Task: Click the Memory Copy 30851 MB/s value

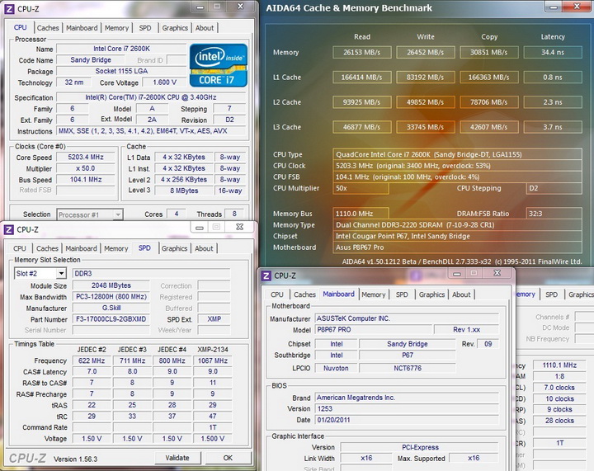Action: pyautogui.click(x=489, y=52)
